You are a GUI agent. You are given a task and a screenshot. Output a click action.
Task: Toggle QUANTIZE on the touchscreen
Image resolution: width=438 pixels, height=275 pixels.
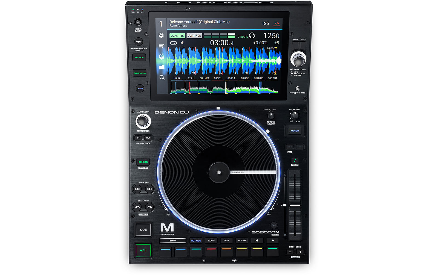click(177, 36)
